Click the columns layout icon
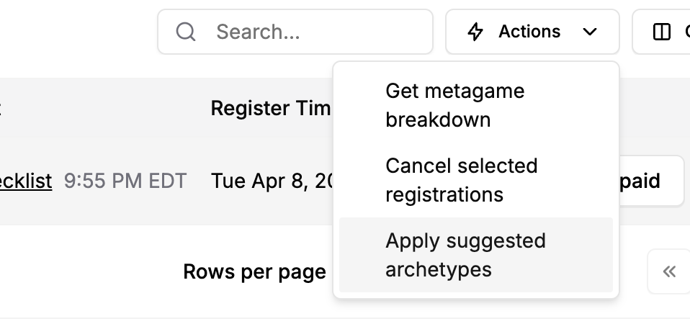Image resolution: width=690 pixels, height=324 pixels. 661,32
